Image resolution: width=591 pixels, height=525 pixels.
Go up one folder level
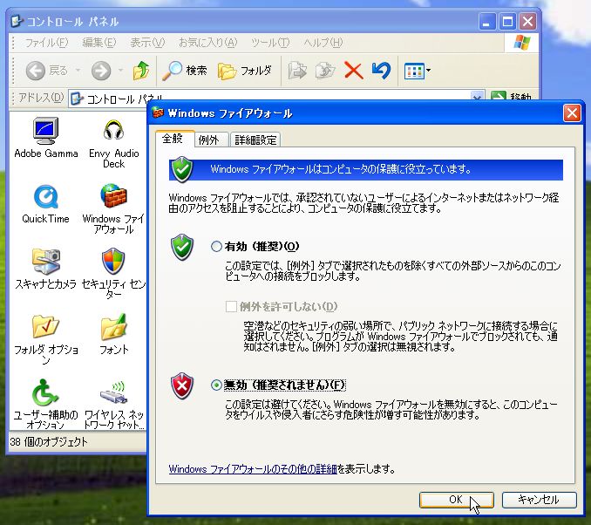(x=141, y=70)
